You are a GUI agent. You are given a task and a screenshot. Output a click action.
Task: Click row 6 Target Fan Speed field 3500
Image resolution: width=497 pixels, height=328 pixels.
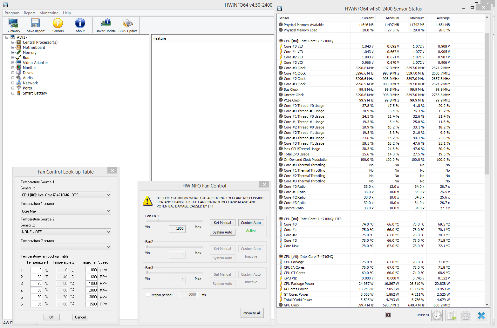click(x=92, y=304)
